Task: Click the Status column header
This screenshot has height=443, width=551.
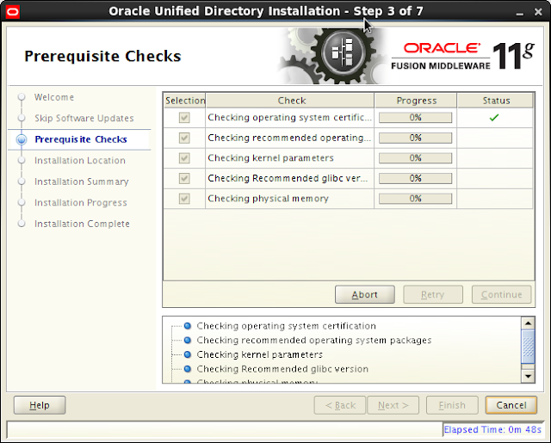Action: [496, 101]
